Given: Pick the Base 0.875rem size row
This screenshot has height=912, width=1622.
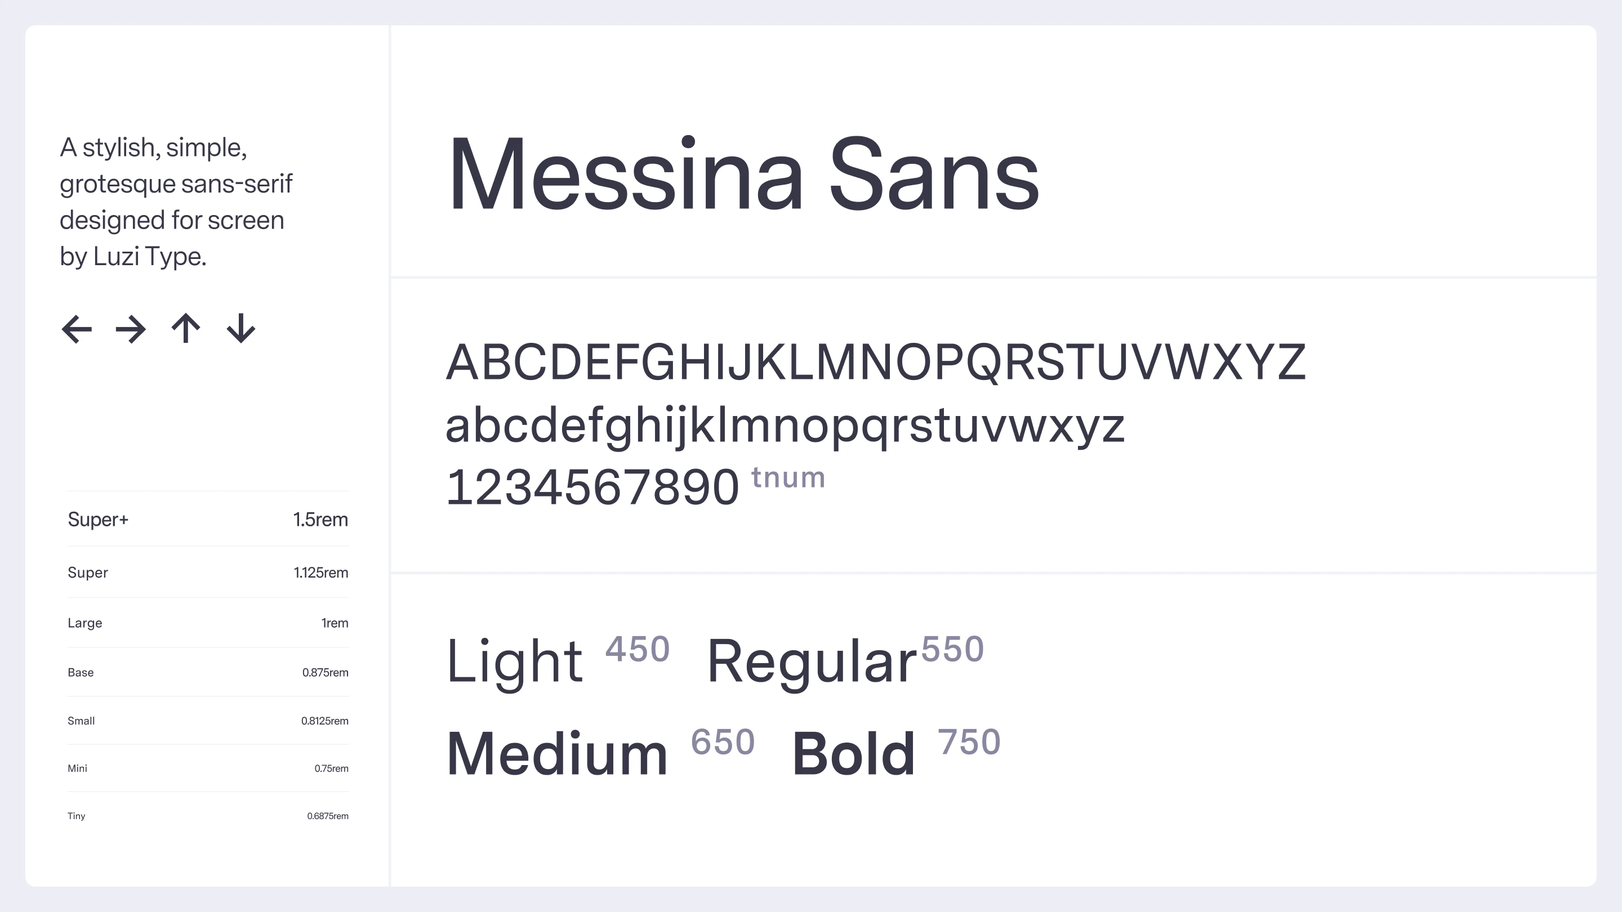Looking at the screenshot, I should [x=208, y=672].
